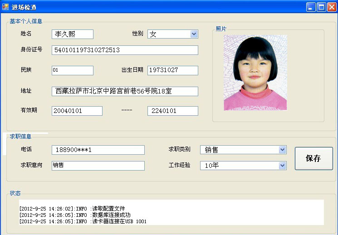Expand the 求职类别 dropdown arrow
The height and width of the screenshot is (235, 338).
pos(282,150)
